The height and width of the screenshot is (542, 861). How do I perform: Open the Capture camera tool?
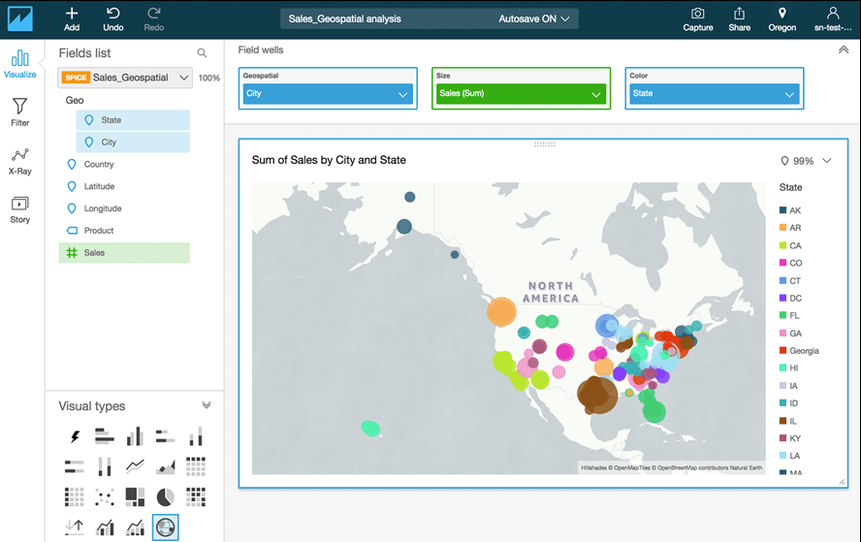698,19
